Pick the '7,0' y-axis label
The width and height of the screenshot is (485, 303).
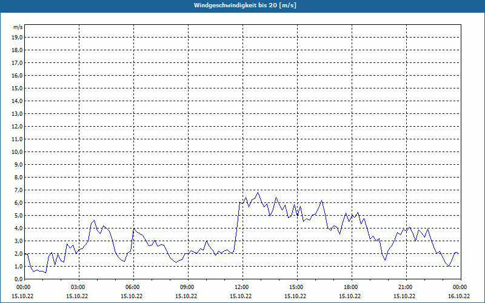coord(18,190)
